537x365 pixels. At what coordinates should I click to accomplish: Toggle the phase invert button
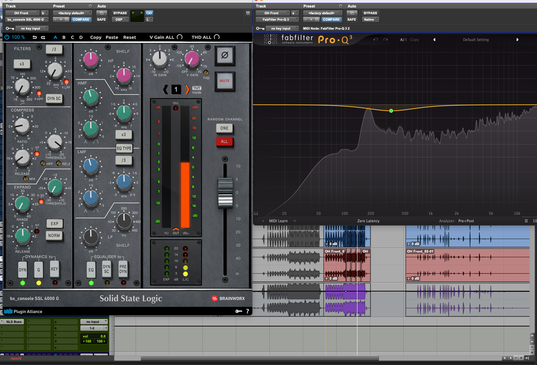(225, 55)
